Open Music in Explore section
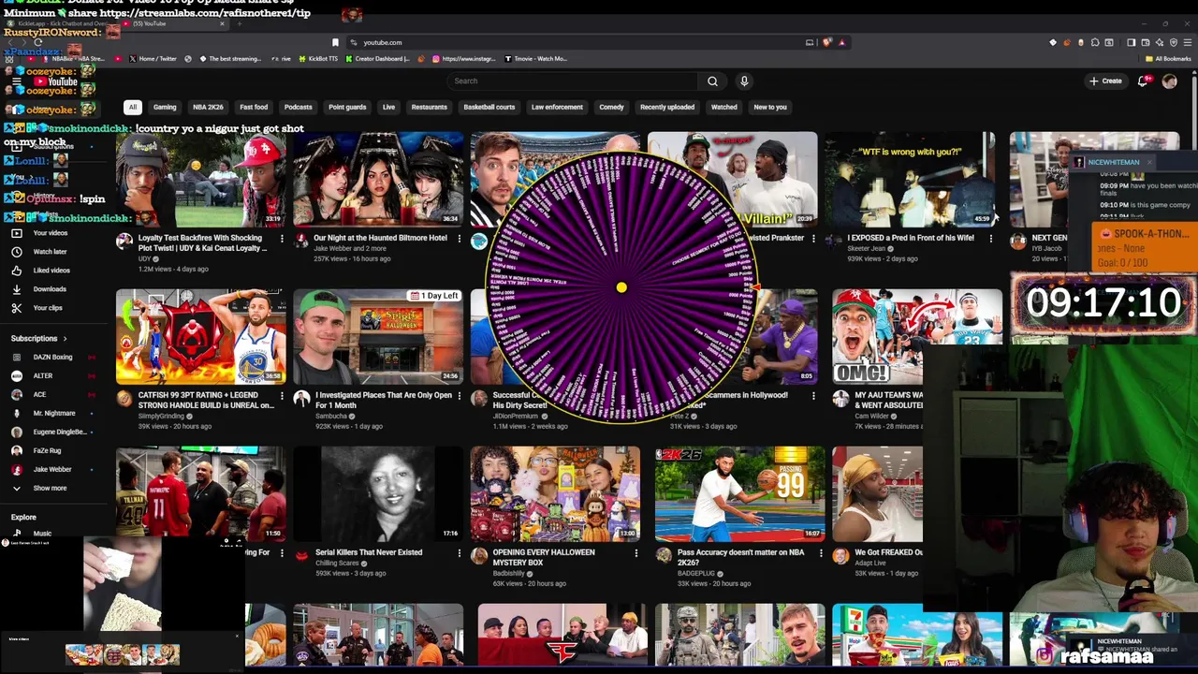Screen dimensions: 1198x674 42,534
